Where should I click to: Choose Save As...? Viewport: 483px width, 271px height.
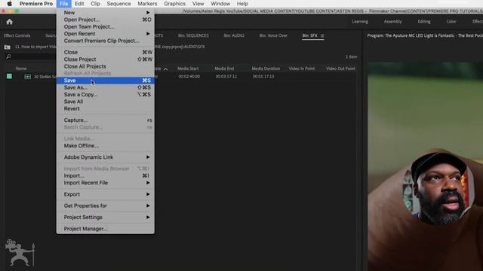click(106, 87)
